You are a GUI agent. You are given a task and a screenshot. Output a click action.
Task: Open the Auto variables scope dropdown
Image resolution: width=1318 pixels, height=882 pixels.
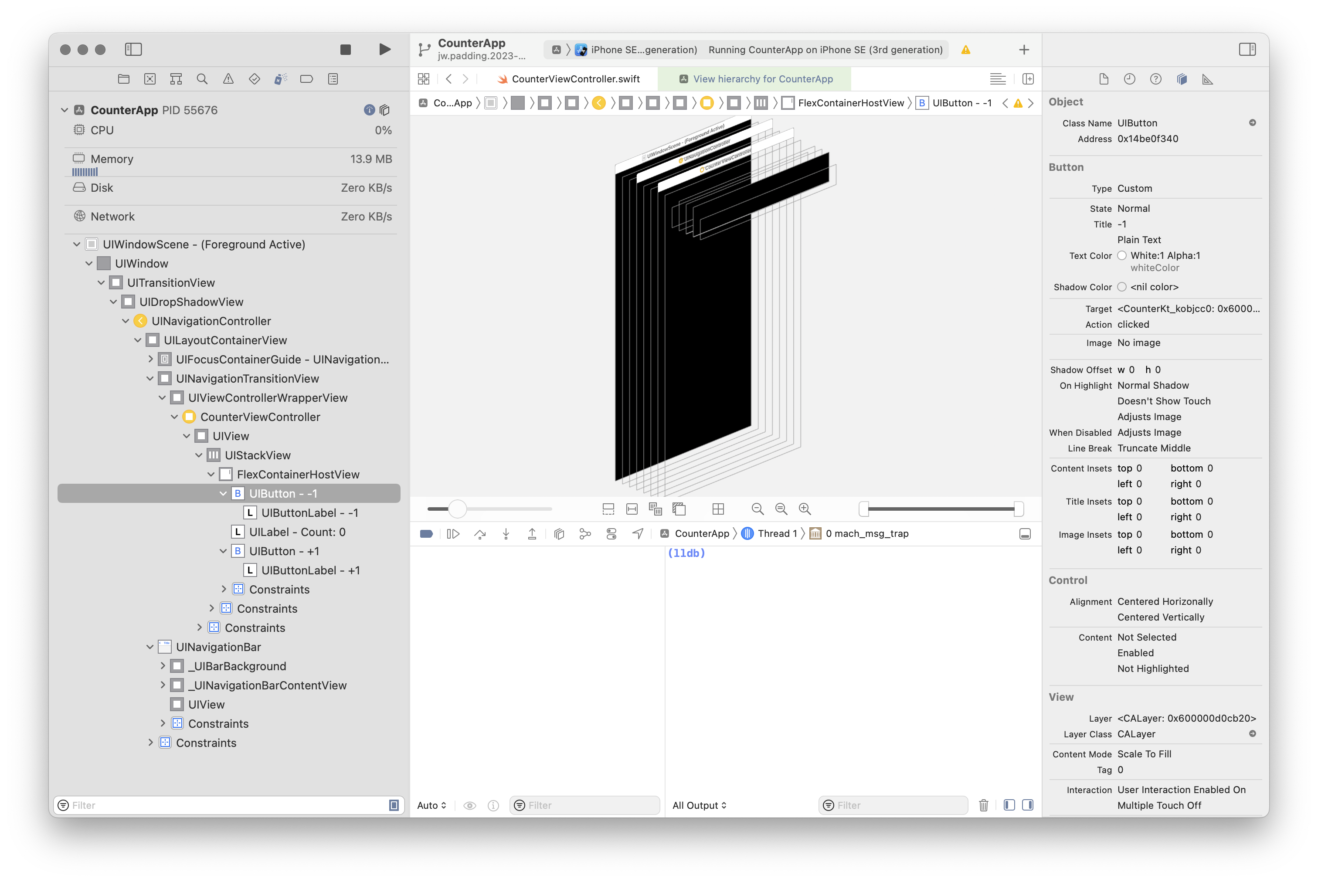pos(431,805)
